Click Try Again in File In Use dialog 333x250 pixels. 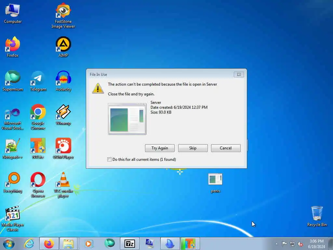(160, 148)
